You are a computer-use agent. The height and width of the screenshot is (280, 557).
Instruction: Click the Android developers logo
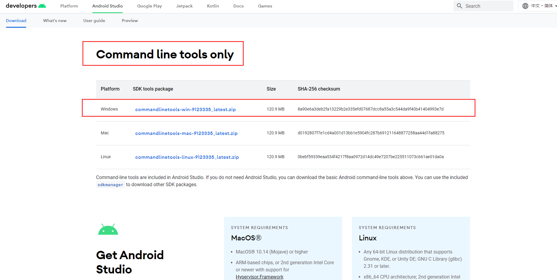[26, 6]
